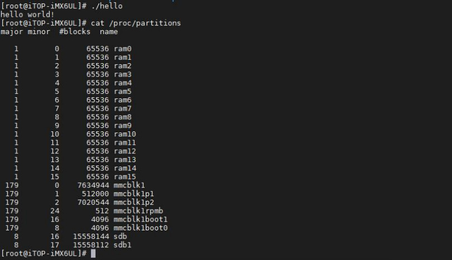This screenshot has height=260, width=452.
Task: Click the mmcblk1 device name
Action: 129,185
